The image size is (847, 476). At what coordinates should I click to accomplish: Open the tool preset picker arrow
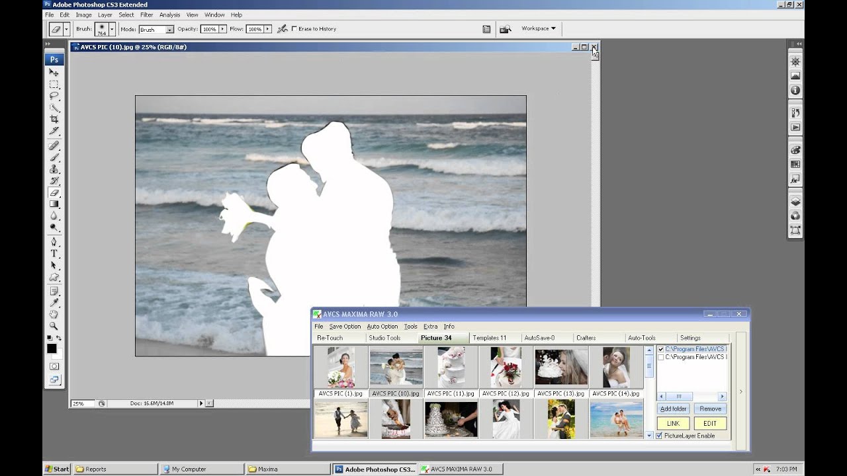pos(66,29)
